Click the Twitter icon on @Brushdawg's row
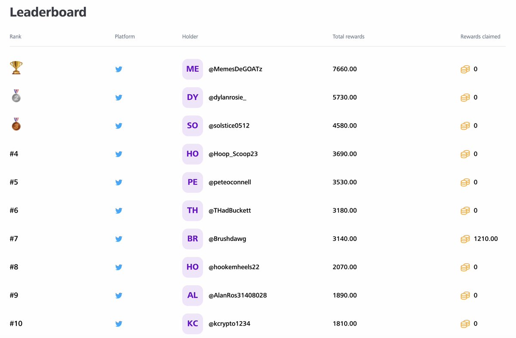Screen dimensions: 516x338 (x=119, y=239)
